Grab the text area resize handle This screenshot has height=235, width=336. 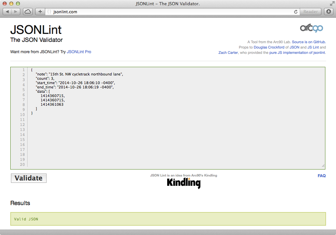click(323, 165)
